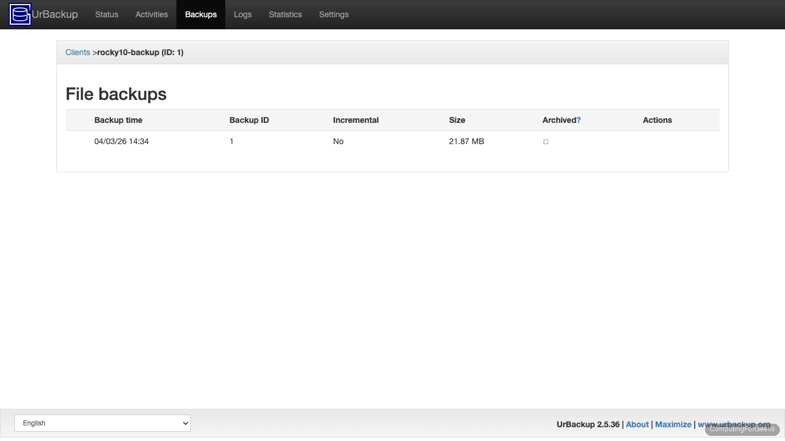This screenshot has height=441, width=785.
Task: Toggle the Archived checkbox for backup 1
Action: (x=545, y=141)
